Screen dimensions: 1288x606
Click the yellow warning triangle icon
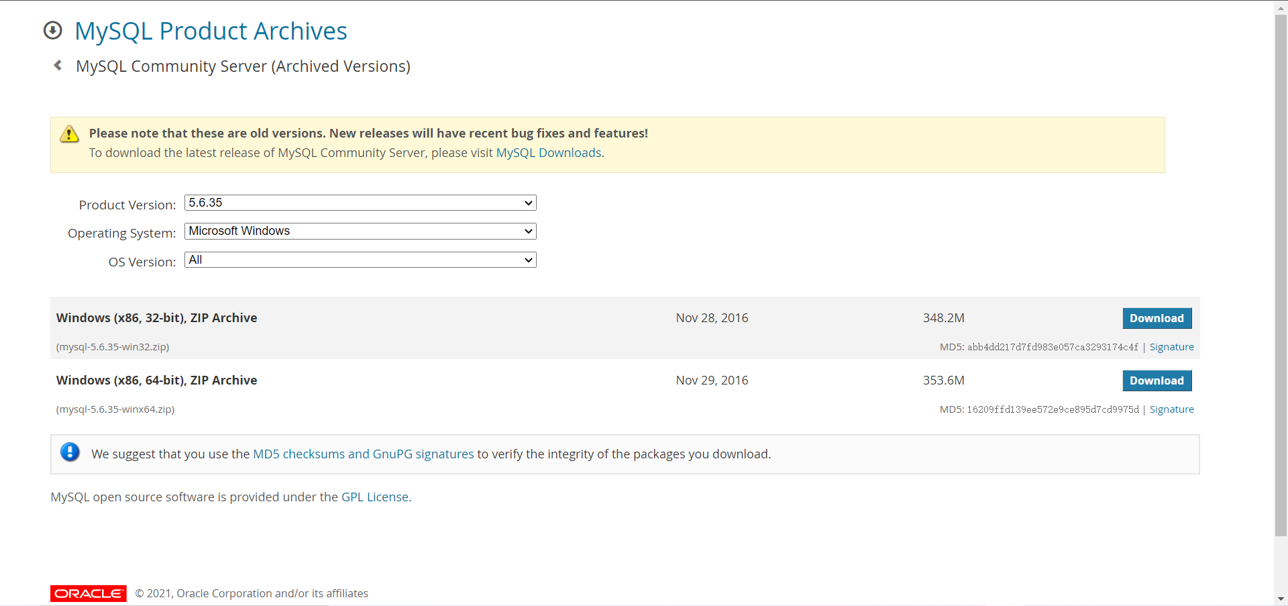pyautogui.click(x=69, y=134)
